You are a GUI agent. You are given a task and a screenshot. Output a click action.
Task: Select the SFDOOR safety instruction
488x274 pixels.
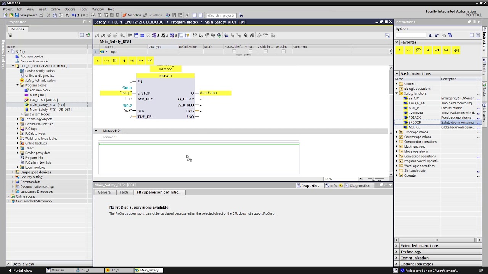(x=415, y=123)
